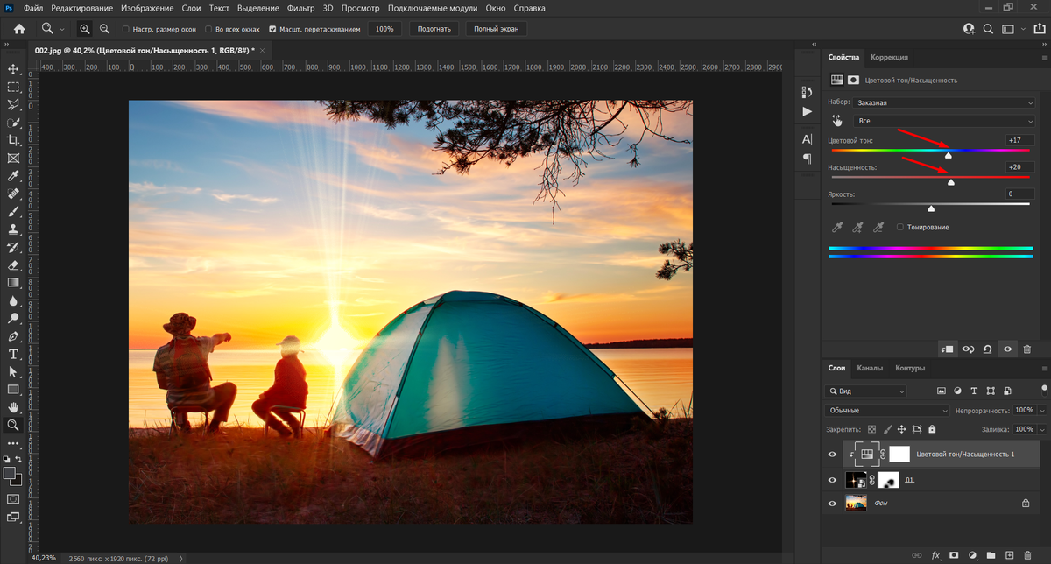Viewport: 1051px width, 564px height.
Task: Click the targeted adjustment hand tool
Action: (x=837, y=121)
